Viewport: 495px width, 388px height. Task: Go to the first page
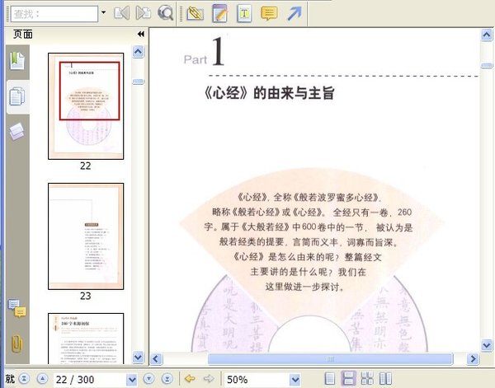[24, 379]
